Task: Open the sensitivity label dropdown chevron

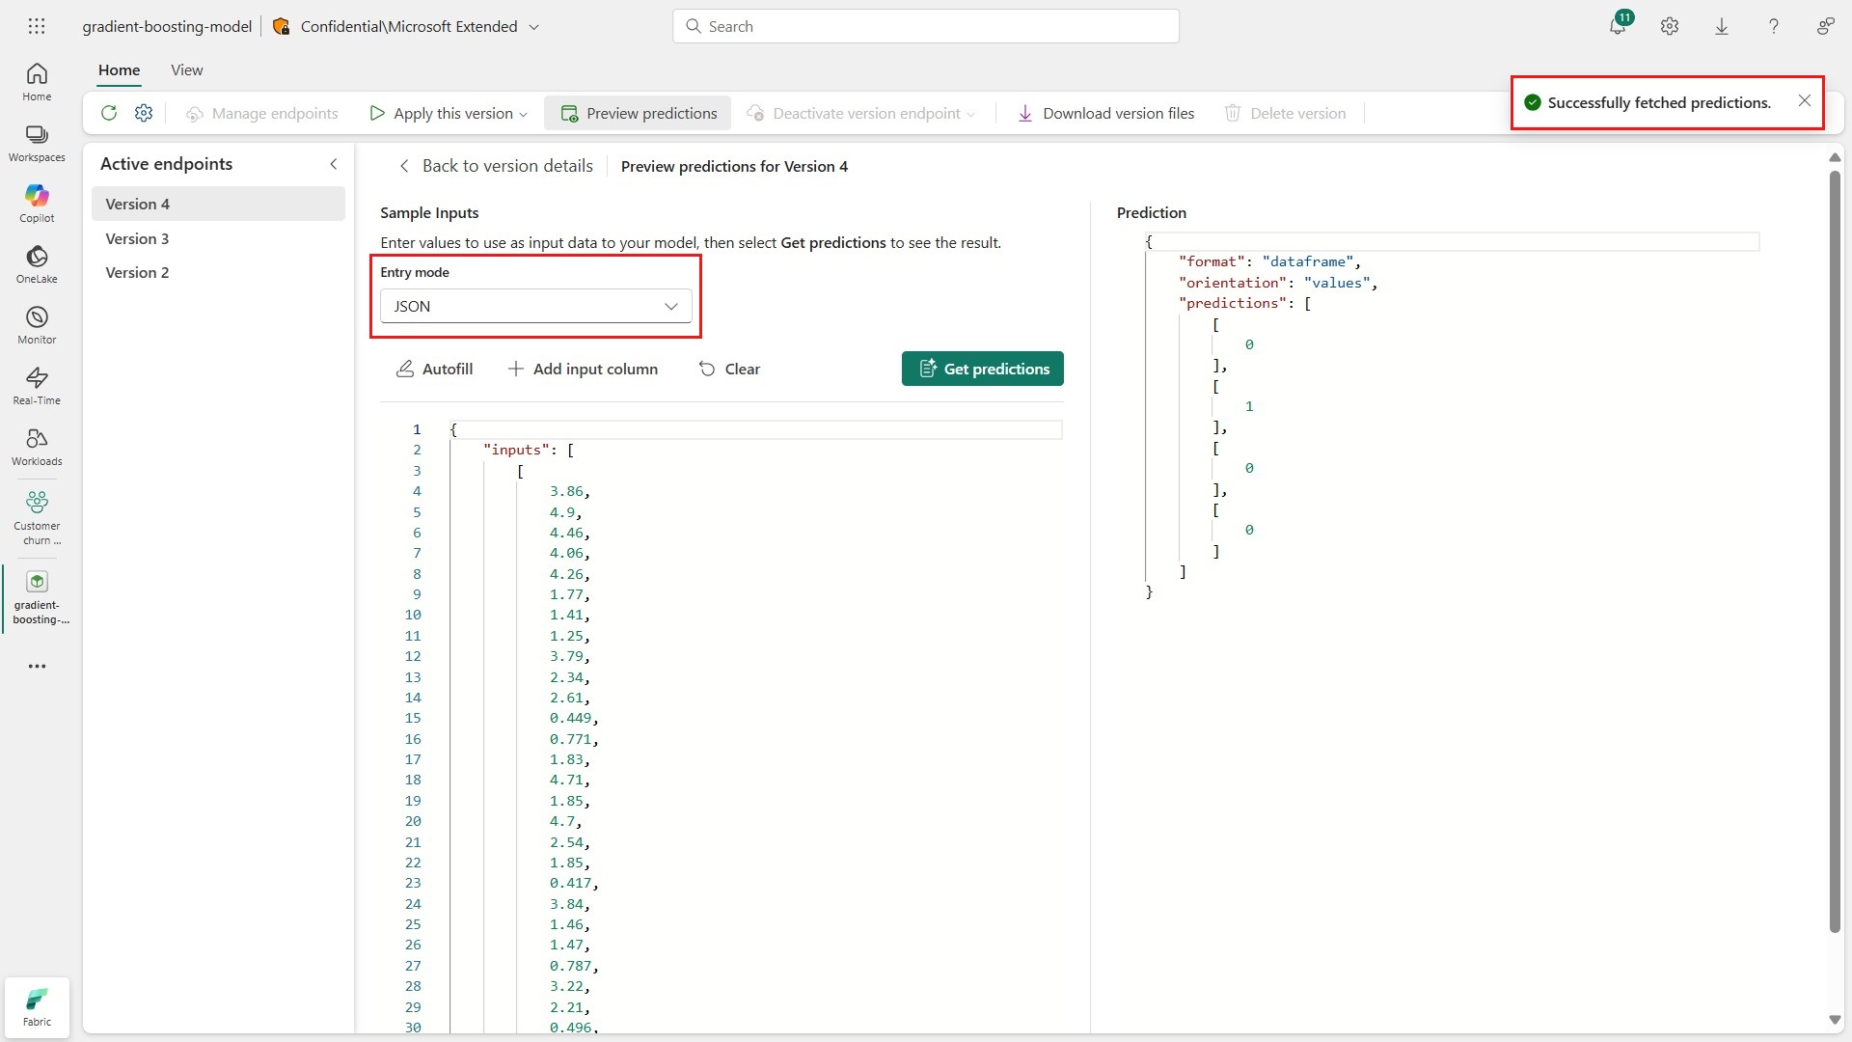Action: pyautogui.click(x=534, y=27)
